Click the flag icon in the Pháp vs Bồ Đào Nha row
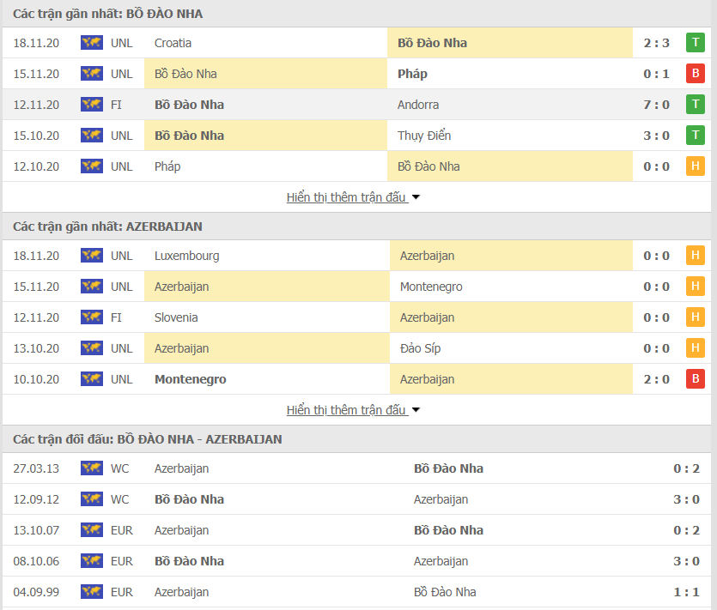Image resolution: width=717 pixels, height=610 pixels. pyautogui.click(x=91, y=166)
